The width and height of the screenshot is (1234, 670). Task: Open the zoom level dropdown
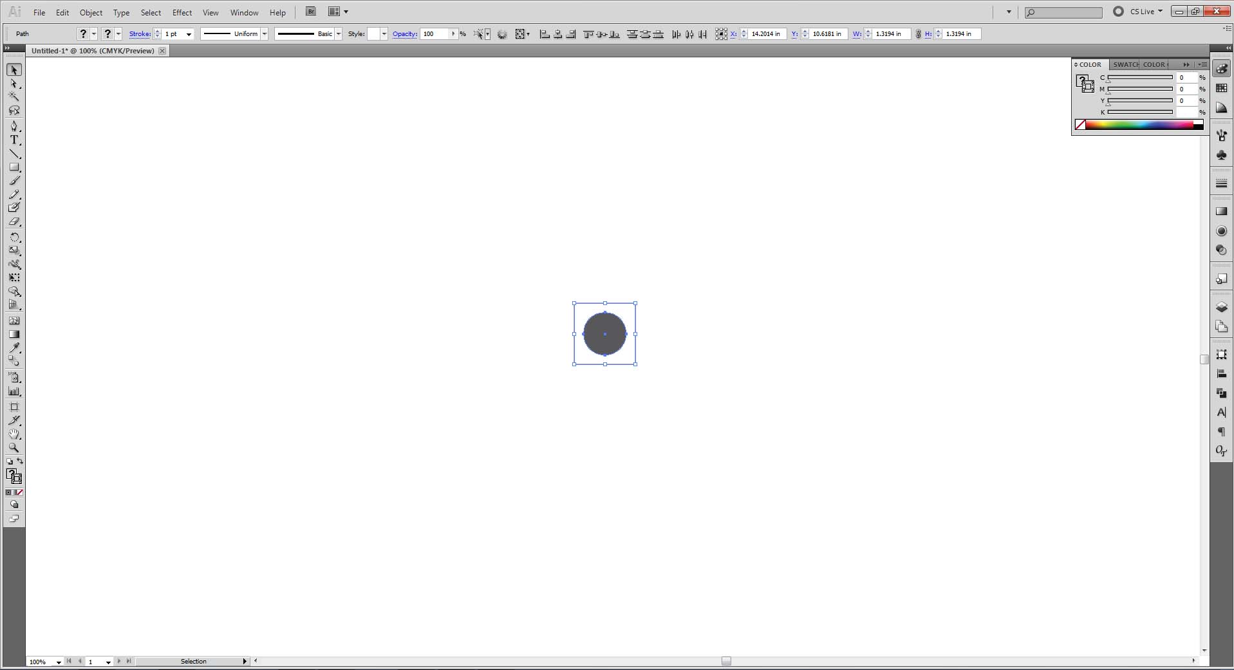click(58, 662)
